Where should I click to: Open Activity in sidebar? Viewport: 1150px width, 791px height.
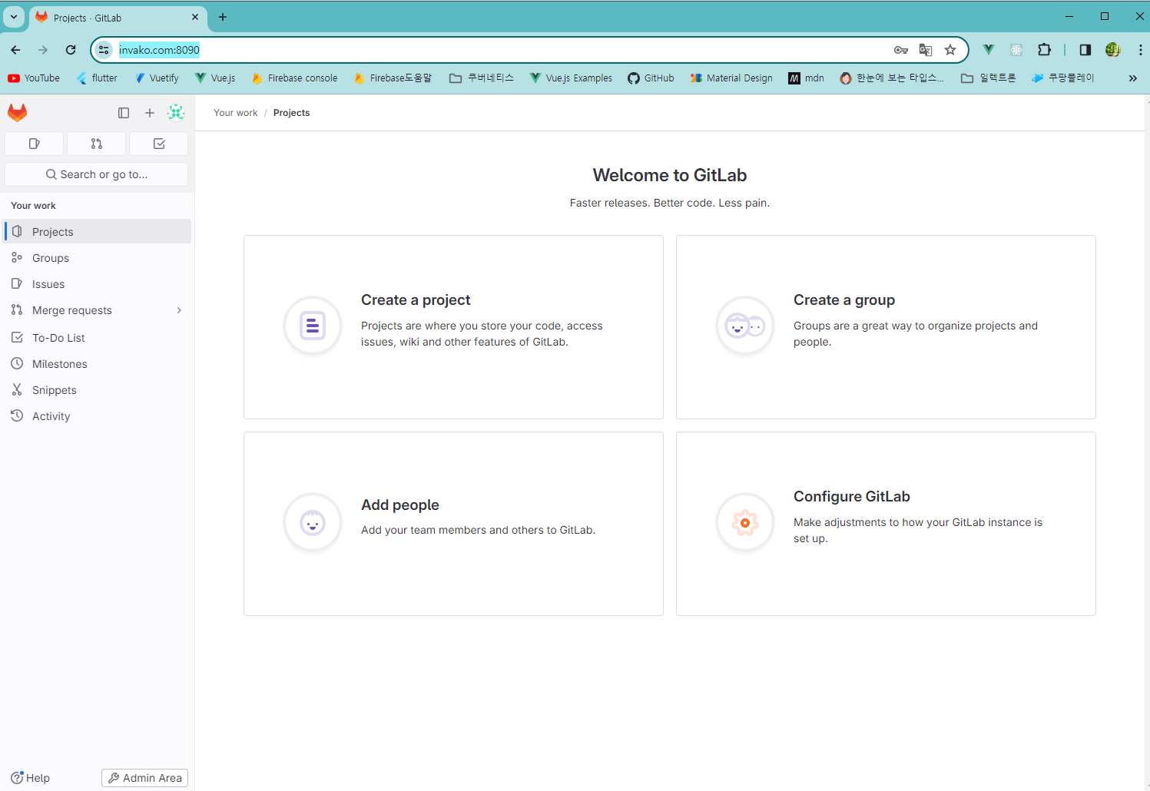tap(98, 416)
